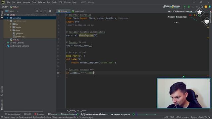This screenshot has width=212, height=119.
Task: Expand the Lib folder
Action: (10, 24)
